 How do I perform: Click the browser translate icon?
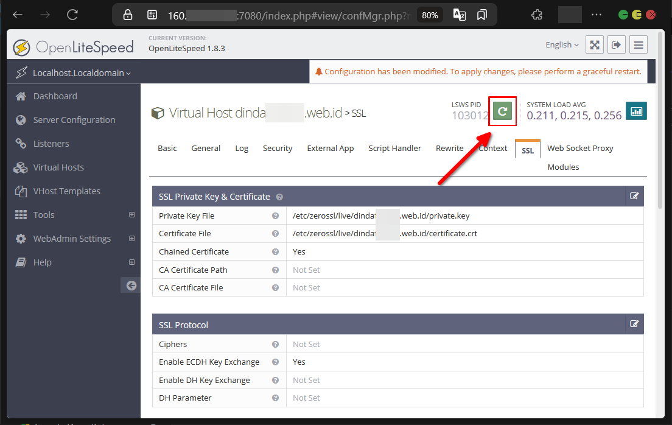(460, 15)
